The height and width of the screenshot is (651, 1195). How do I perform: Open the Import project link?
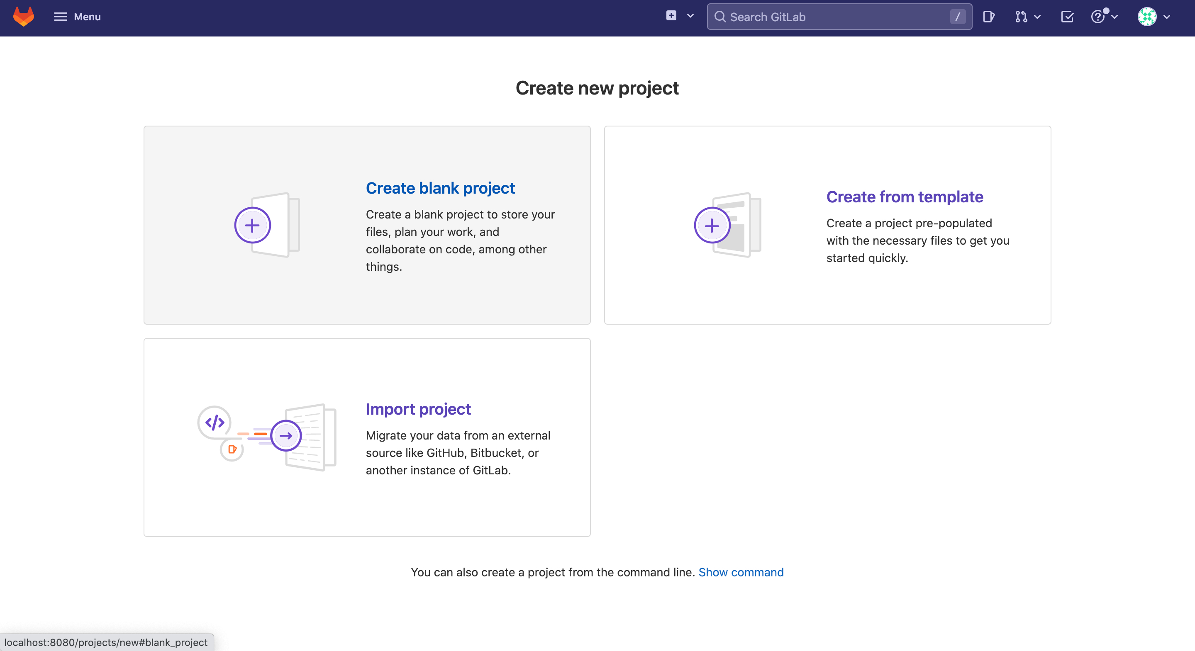pos(418,409)
